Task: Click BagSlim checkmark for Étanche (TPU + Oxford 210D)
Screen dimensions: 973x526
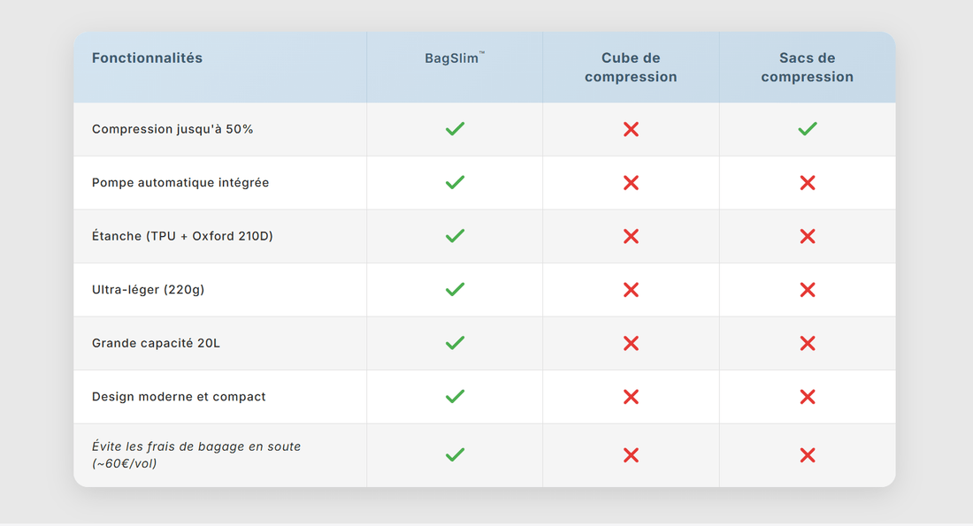Action: (455, 236)
